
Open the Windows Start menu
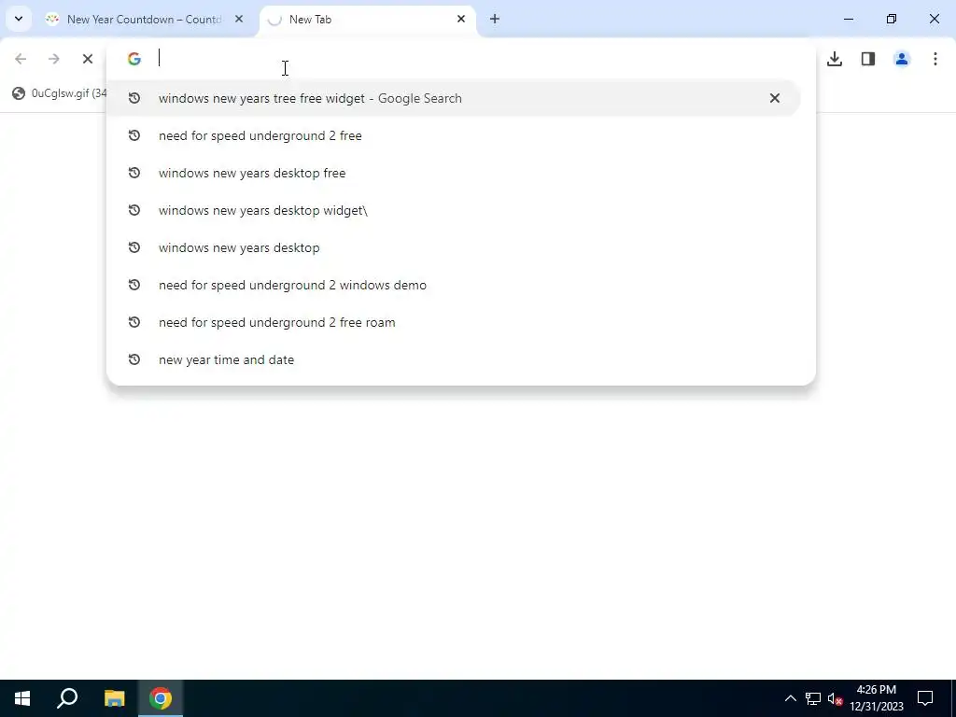pyautogui.click(x=22, y=698)
